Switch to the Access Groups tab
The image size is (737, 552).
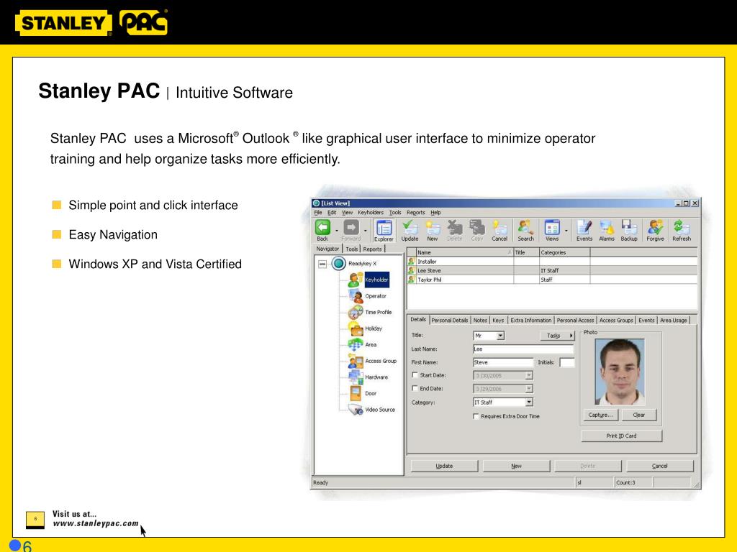coord(616,320)
